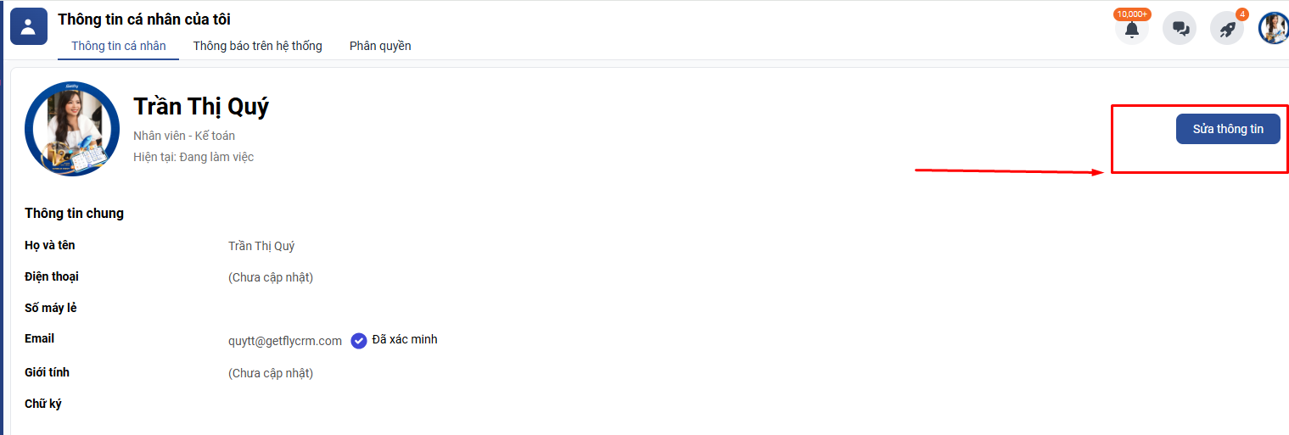Select the Phân quyền tab

(x=380, y=46)
